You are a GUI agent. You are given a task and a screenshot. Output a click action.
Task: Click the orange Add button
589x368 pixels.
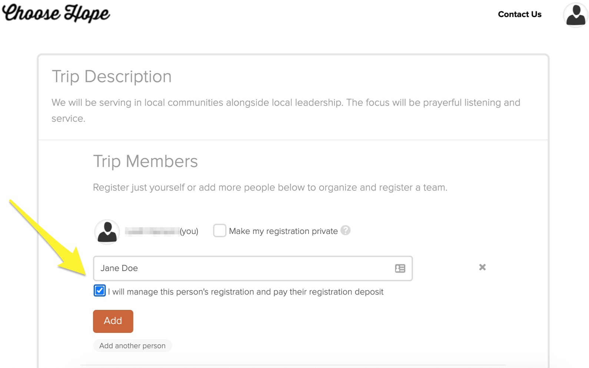113,321
